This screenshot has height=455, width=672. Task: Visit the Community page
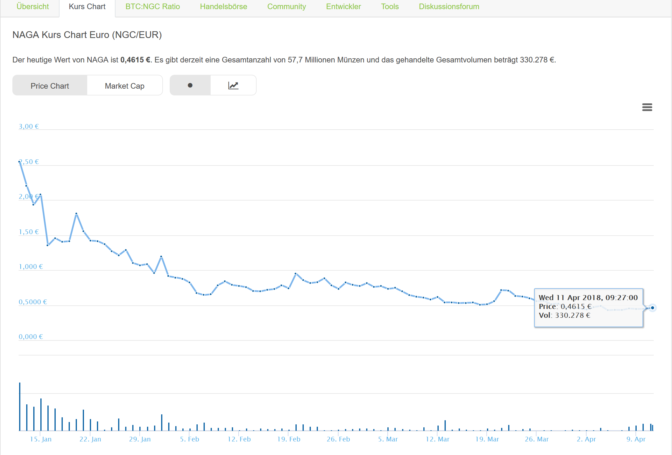pos(286,6)
